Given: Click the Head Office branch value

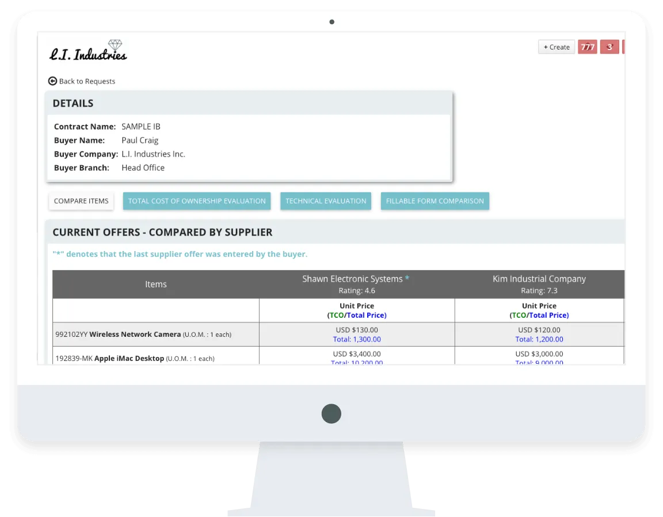Looking at the screenshot, I should (x=143, y=168).
